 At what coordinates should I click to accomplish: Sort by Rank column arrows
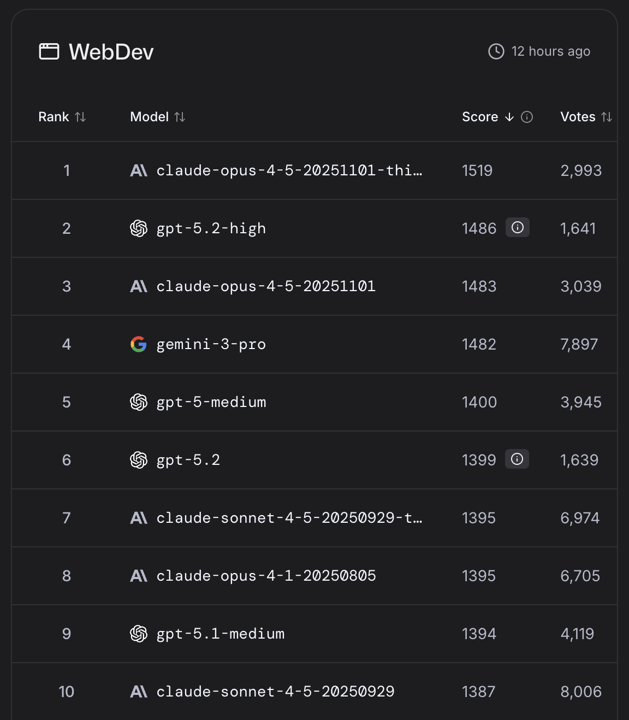pyautogui.click(x=81, y=117)
